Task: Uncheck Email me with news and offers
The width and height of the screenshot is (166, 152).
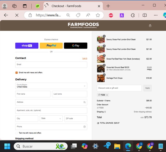Action: [x=17, y=73]
